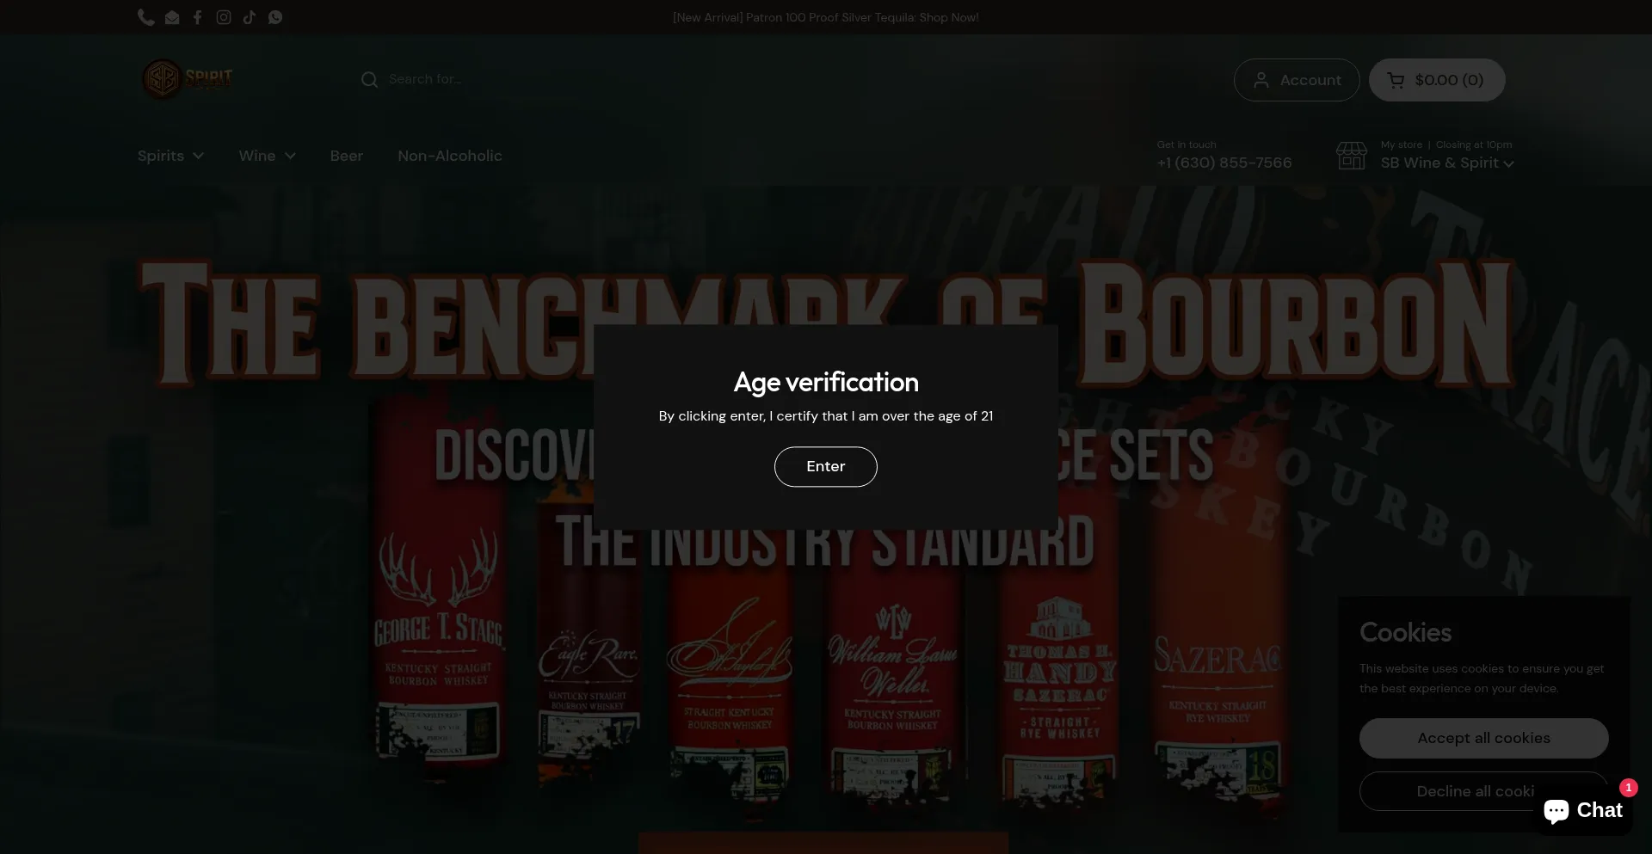Expand the SB Wine & Spirit store selector
Viewport: 1652px width, 854px height.
(1447, 163)
